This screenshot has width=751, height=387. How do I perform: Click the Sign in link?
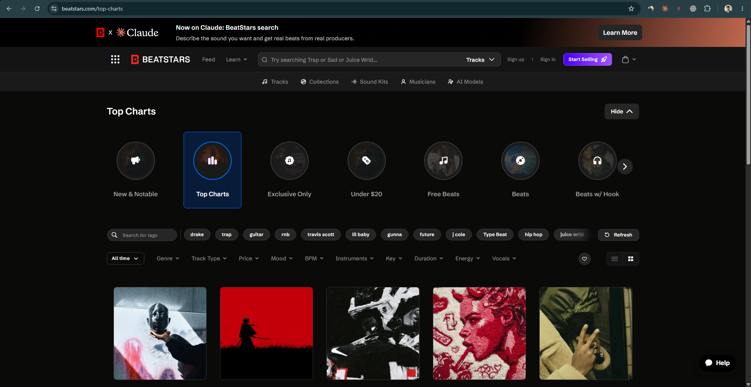(x=547, y=59)
